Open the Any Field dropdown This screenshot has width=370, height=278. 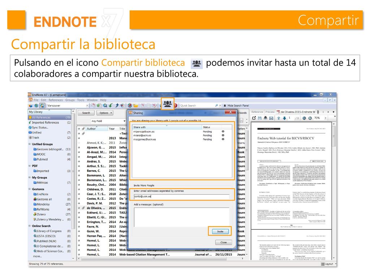coord(124,121)
